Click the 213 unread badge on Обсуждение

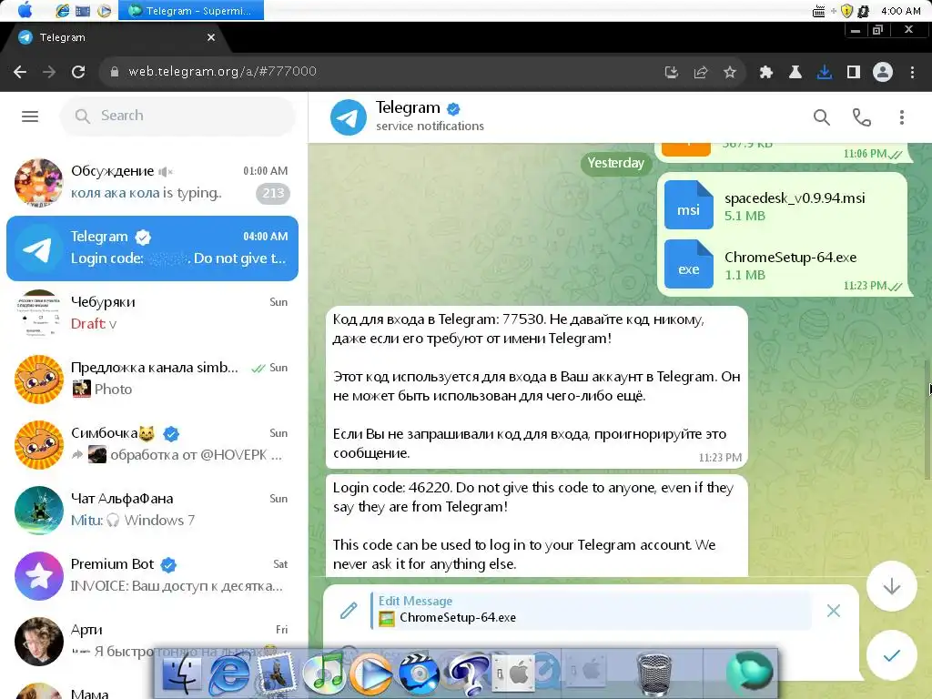tap(273, 193)
